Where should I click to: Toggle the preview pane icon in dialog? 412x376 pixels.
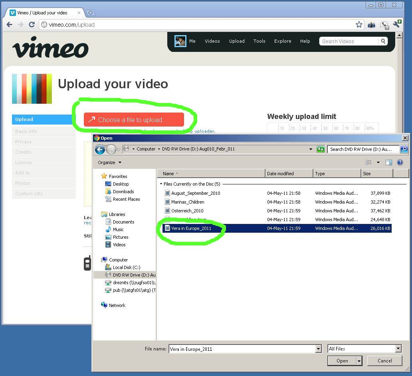[x=388, y=162]
